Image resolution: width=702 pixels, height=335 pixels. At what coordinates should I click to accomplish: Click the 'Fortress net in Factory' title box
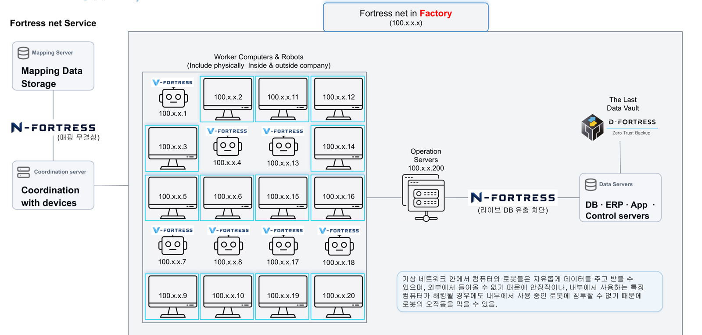point(406,17)
